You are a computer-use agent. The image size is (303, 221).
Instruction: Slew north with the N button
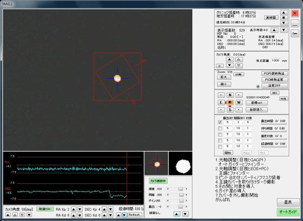[x=230, y=95]
